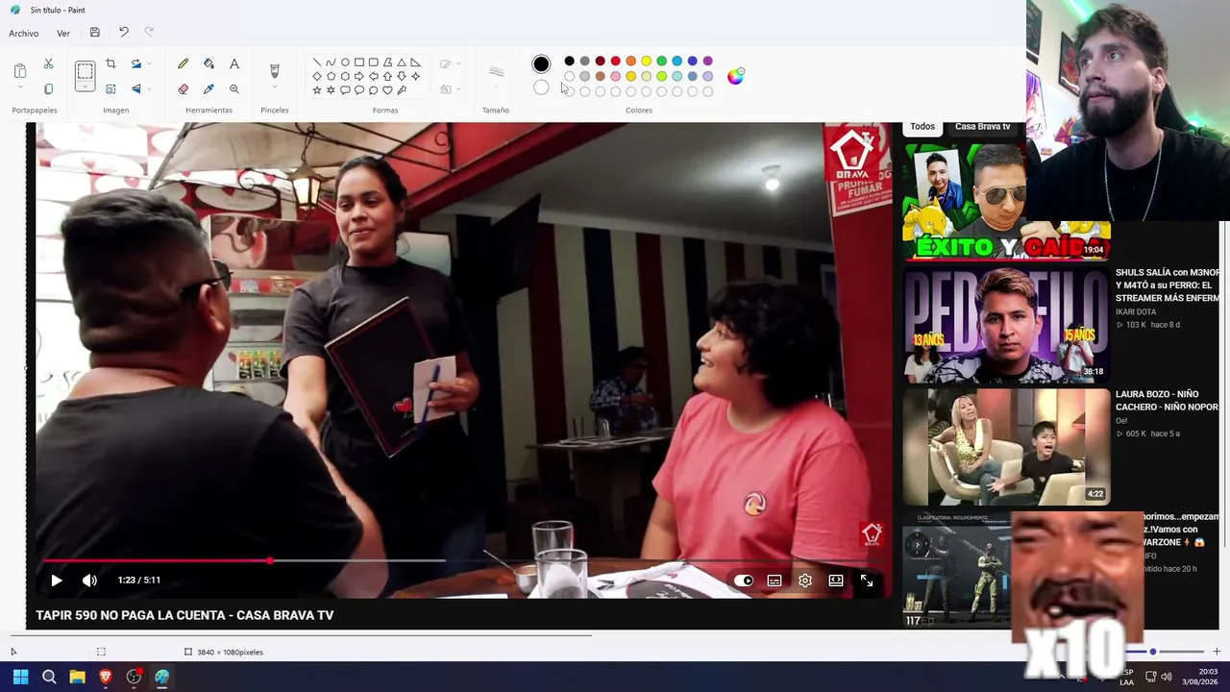Choose the orange palette color
Screen dimensions: 1230x692
(x=631, y=62)
